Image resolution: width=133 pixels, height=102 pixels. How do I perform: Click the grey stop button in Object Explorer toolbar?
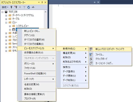(20, 7)
